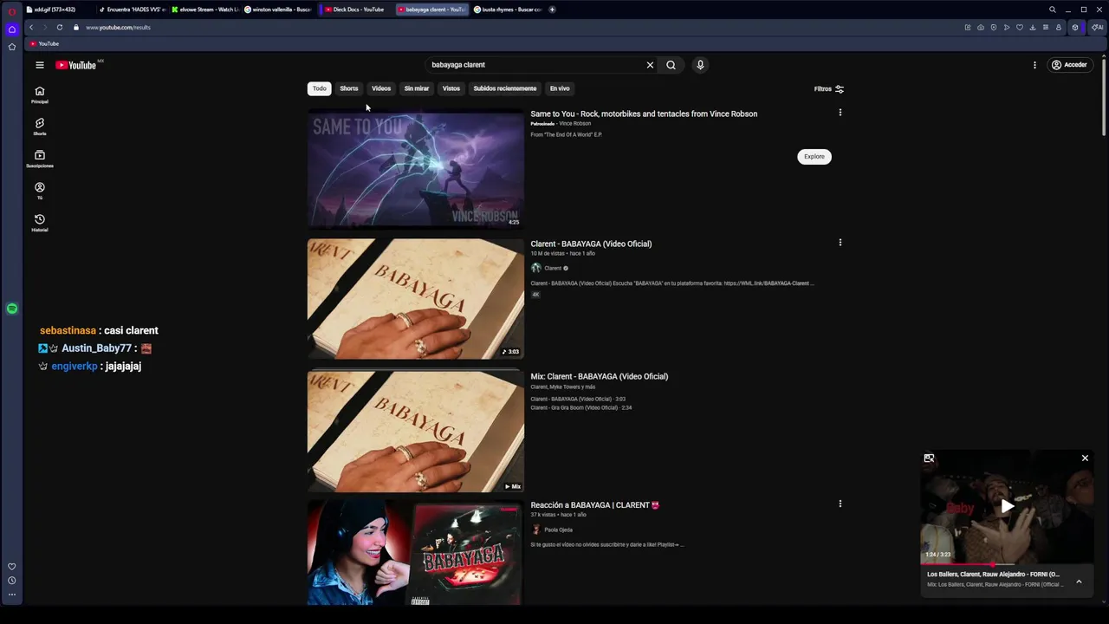Open Same to You Vince Robson ad title
Viewport: 1109px width, 624px height.
coord(644,114)
